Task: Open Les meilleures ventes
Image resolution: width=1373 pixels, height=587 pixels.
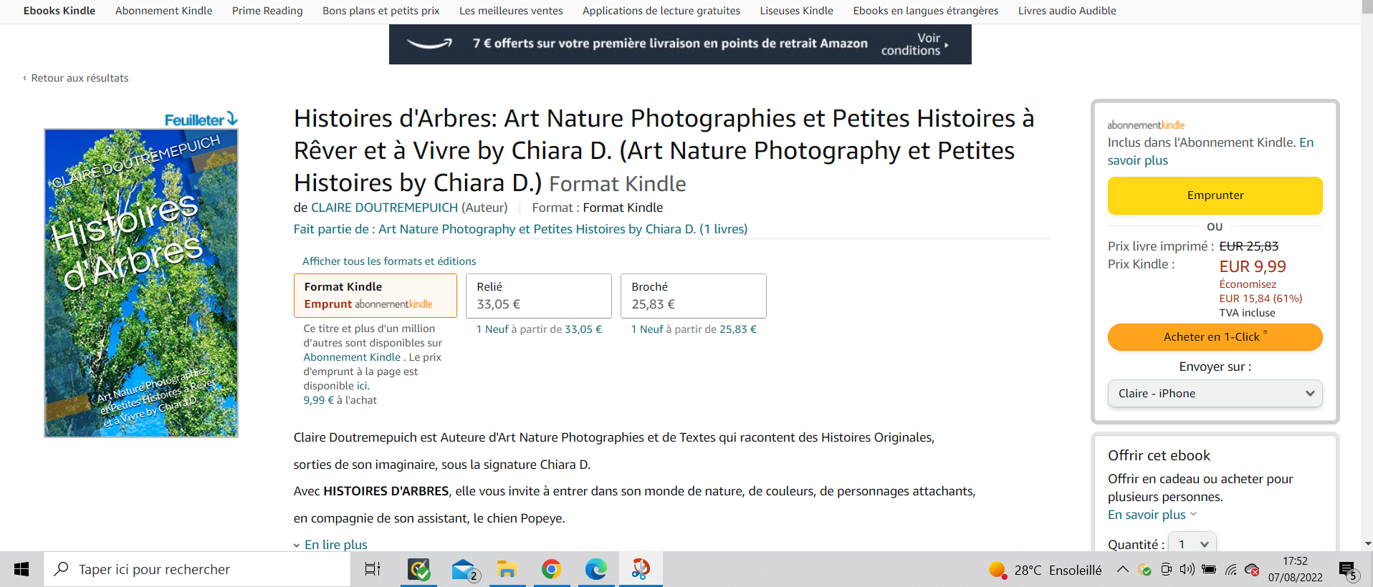Action: pyautogui.click(x=511, y=11)
